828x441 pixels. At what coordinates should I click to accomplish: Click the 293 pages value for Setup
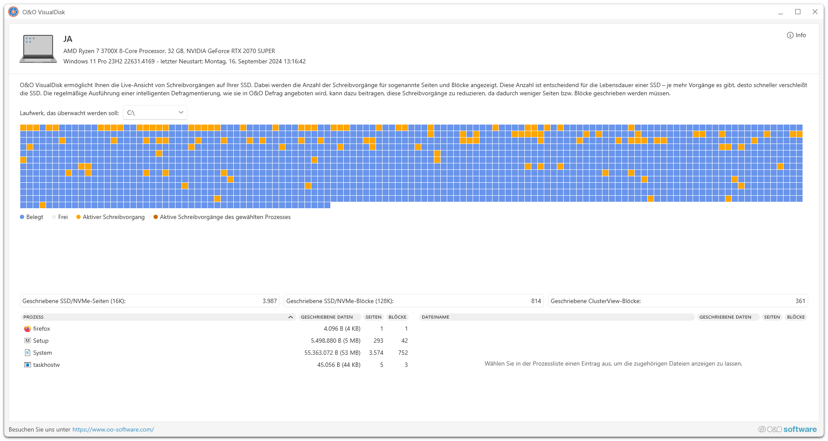click(378, 341)
